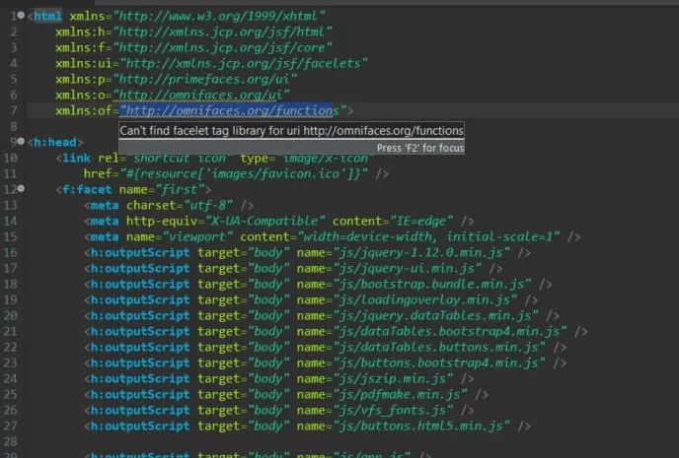This screenshot has height=458, width=679.
Task: Click line number 28 in the gutter
Action: (x=11, y=441)
